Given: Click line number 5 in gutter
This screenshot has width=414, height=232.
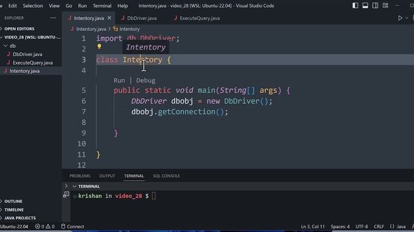Looking at the screenshot, I should 83,90.
